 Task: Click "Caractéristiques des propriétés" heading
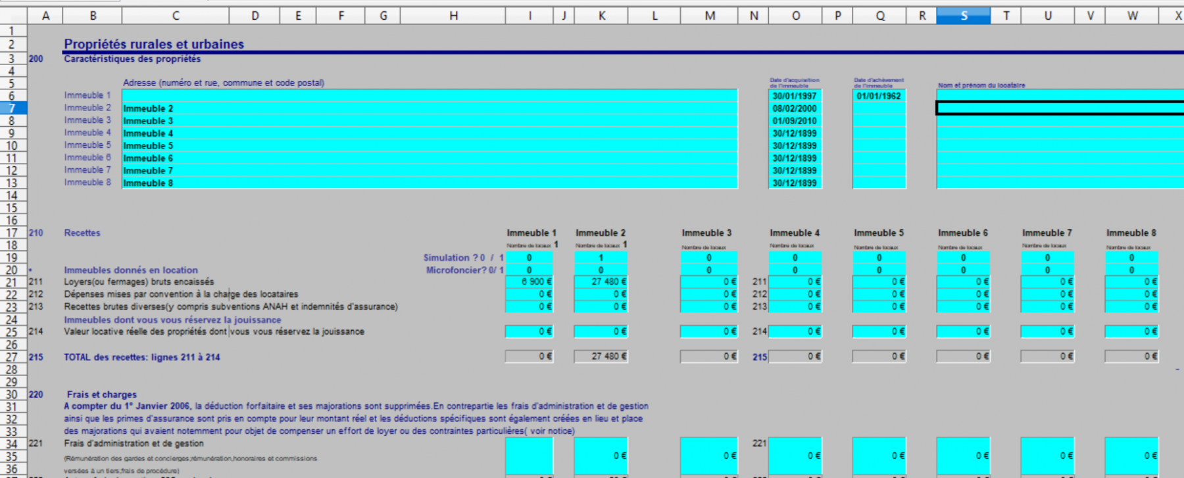pyautogui.click(x=132, y=59)
